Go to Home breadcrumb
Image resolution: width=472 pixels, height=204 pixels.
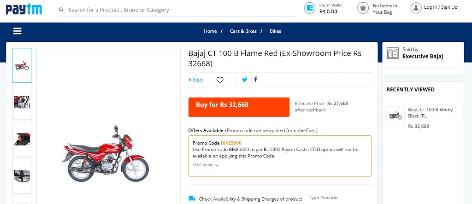(x=210, y=31)
